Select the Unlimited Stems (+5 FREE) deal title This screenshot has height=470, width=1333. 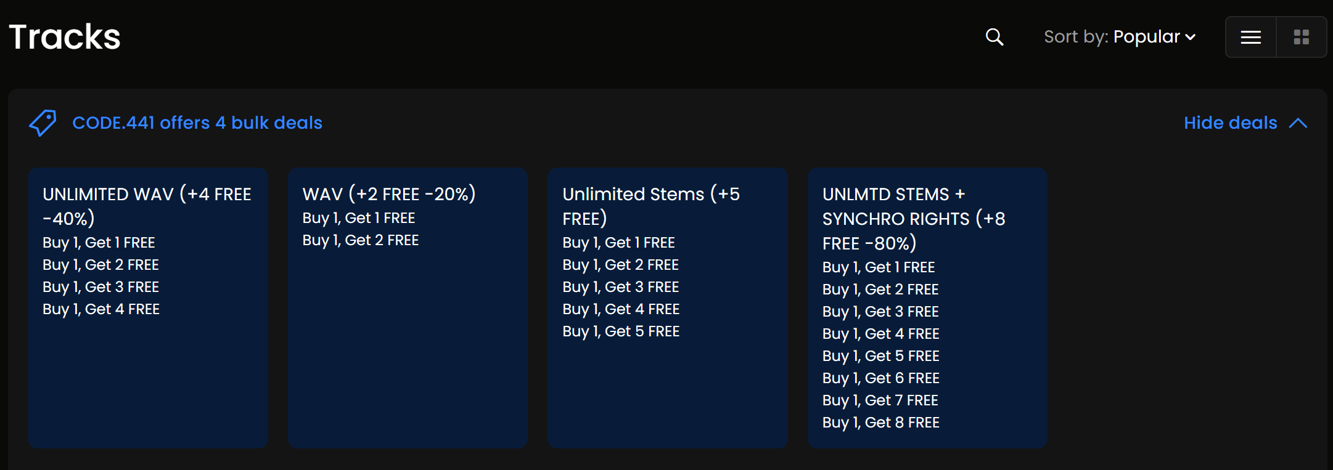point(651,206)
